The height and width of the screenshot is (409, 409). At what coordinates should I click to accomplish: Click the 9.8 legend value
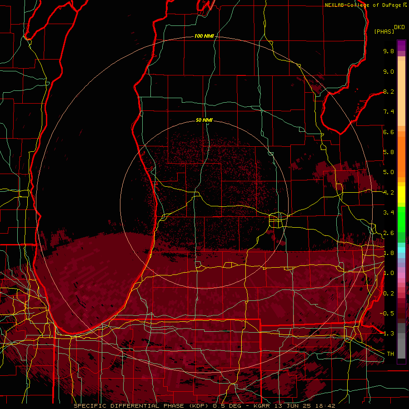click(389, 51)
